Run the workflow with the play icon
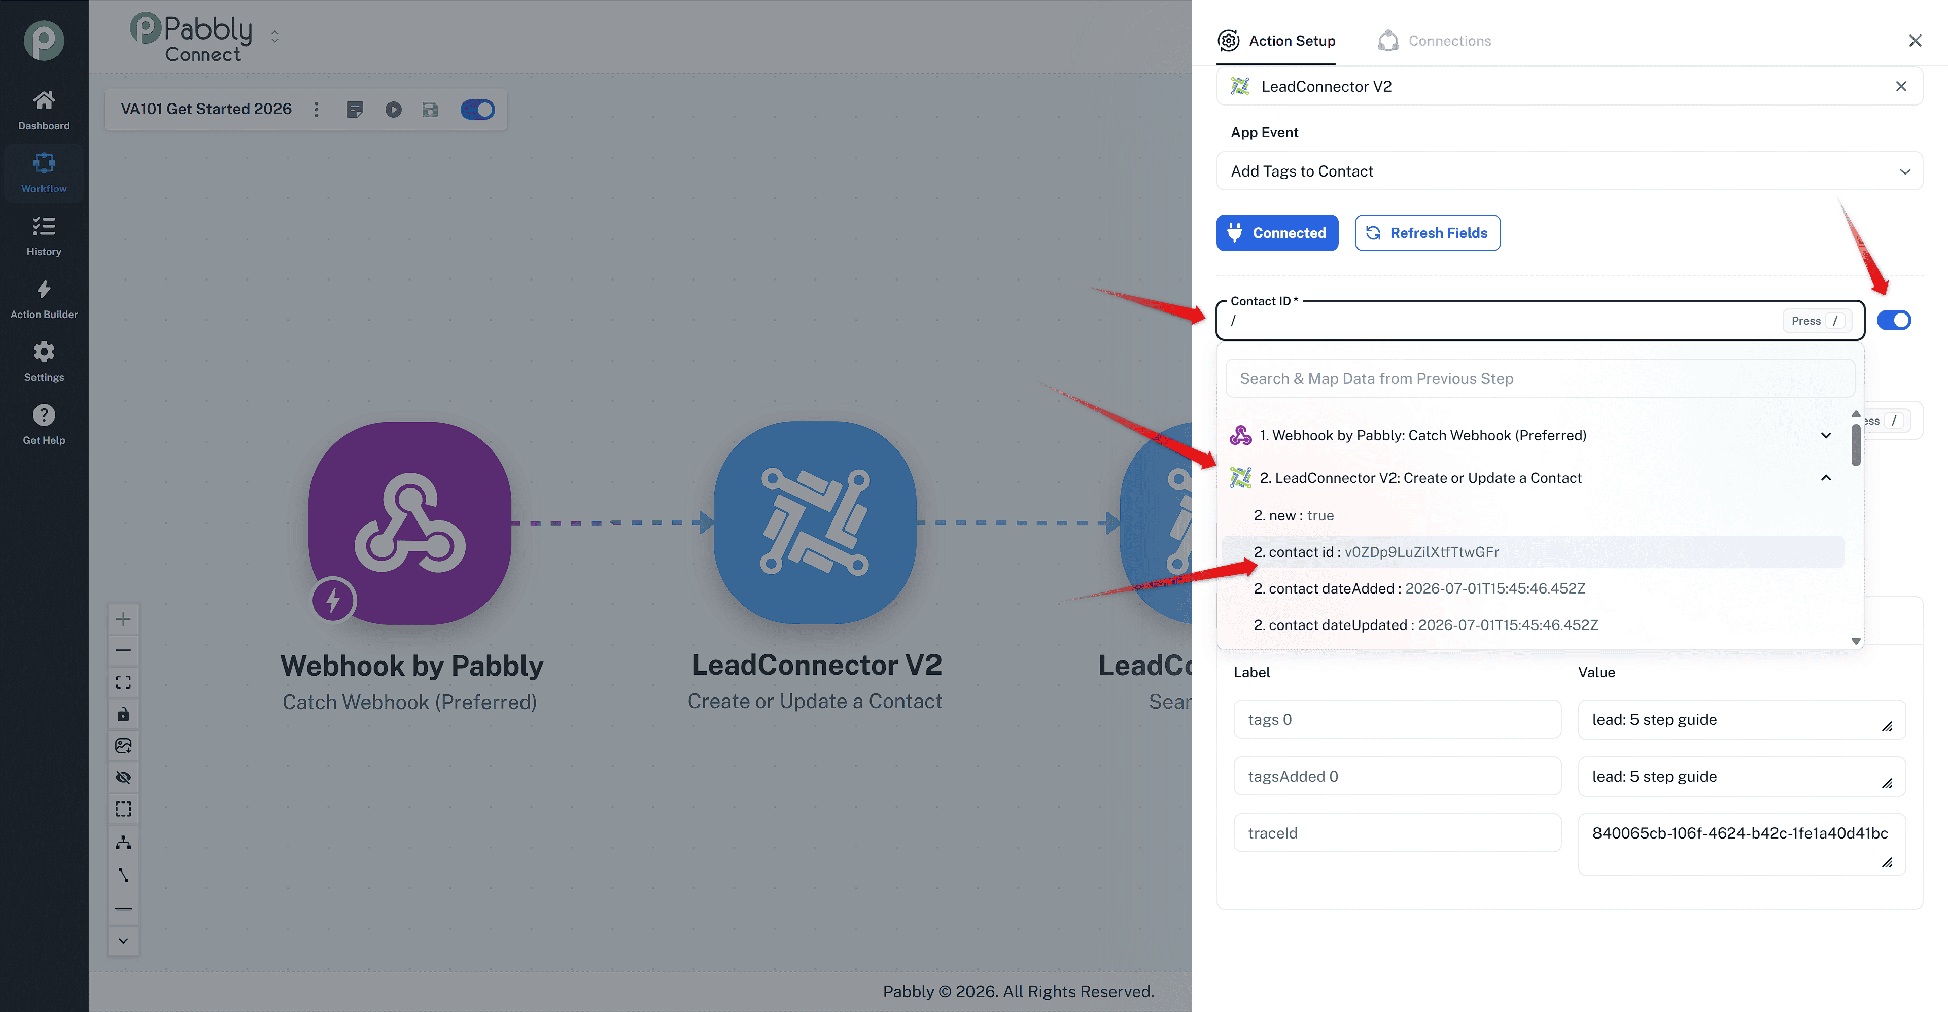The image size is (1948, 1012). [393, 109]
